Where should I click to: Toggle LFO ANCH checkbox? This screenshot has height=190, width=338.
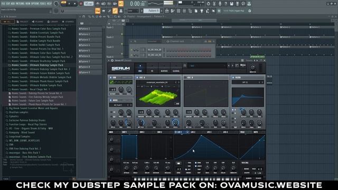(x=196, y=166)
